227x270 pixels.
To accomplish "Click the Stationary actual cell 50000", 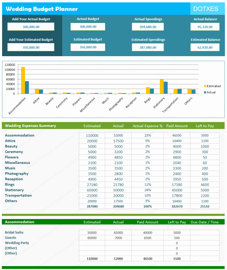I will [x=118, y=190].
